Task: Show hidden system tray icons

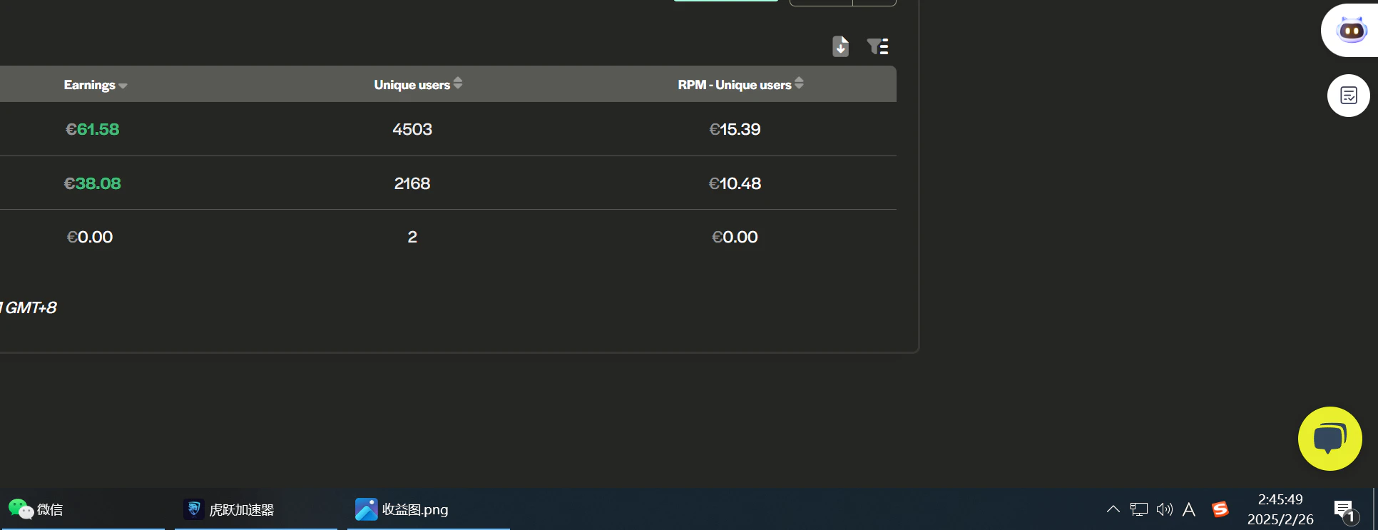Action: [1113, 509]
